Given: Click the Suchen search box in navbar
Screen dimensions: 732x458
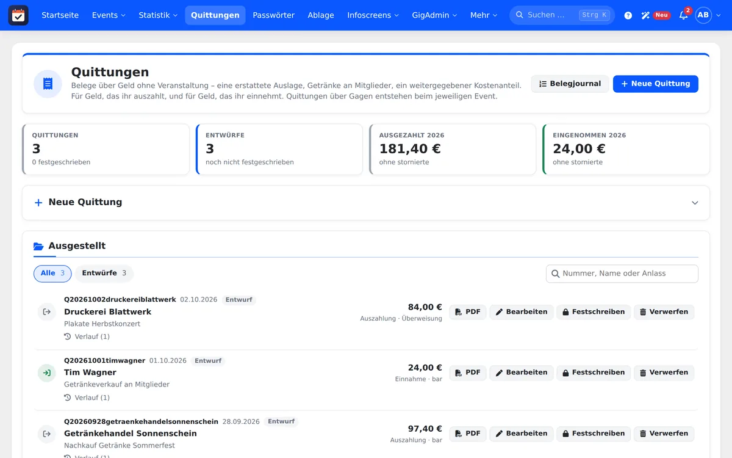Looking at the screenshot, I should [562, 15].
